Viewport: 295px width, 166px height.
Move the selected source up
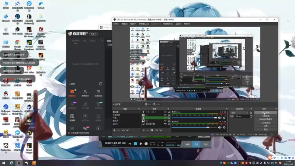tap(156, 130)
